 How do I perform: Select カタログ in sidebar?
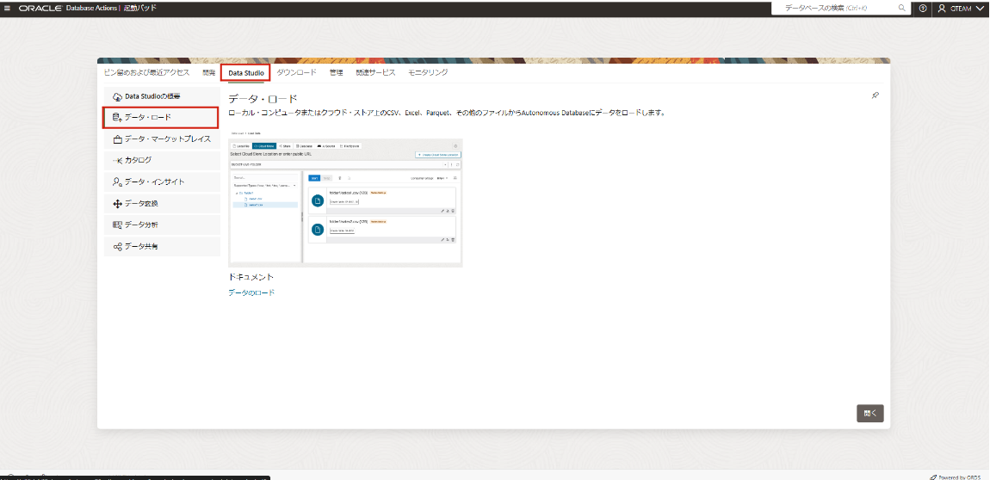coord(162,160)
